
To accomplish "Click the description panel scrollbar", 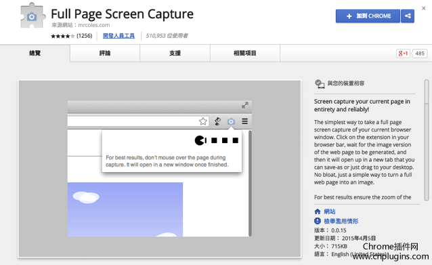I will (x=427, y=140).
